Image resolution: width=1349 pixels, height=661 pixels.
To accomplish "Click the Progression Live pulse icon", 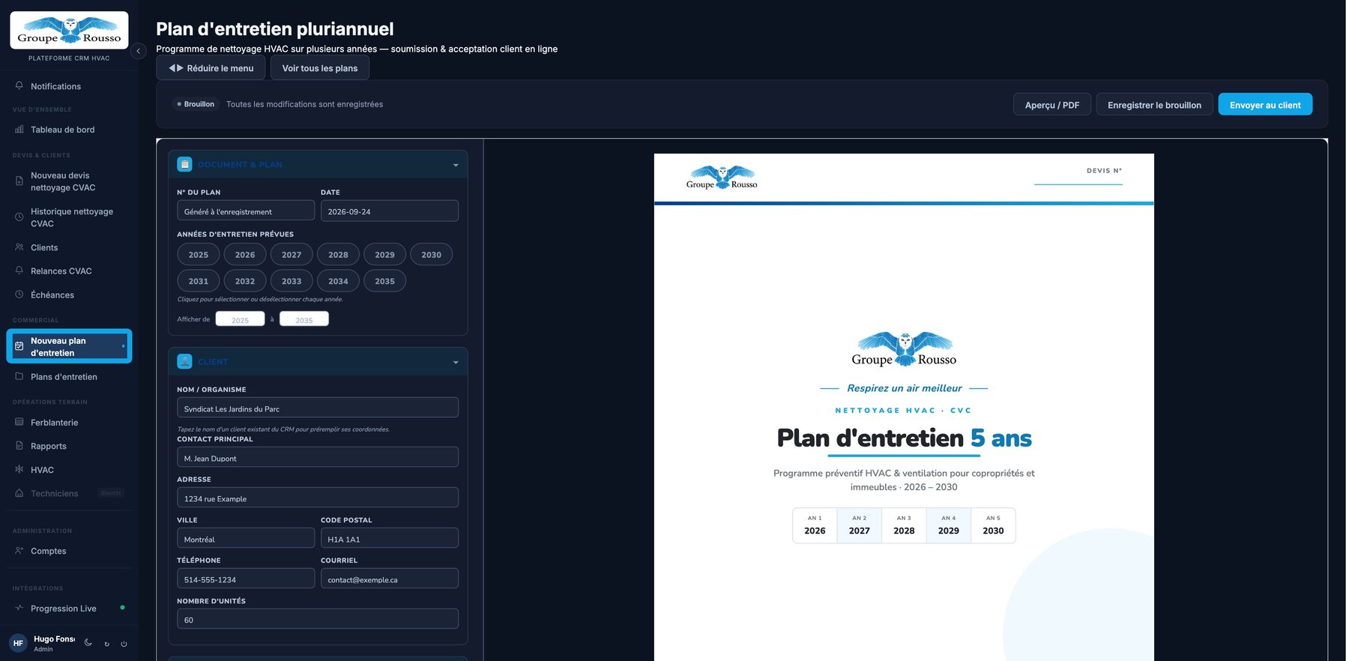I will tap(19, 608).
